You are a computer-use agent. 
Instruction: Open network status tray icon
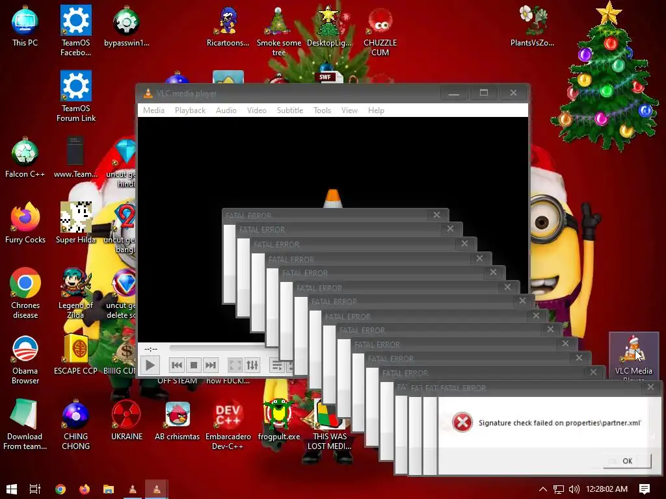[559, 489]
